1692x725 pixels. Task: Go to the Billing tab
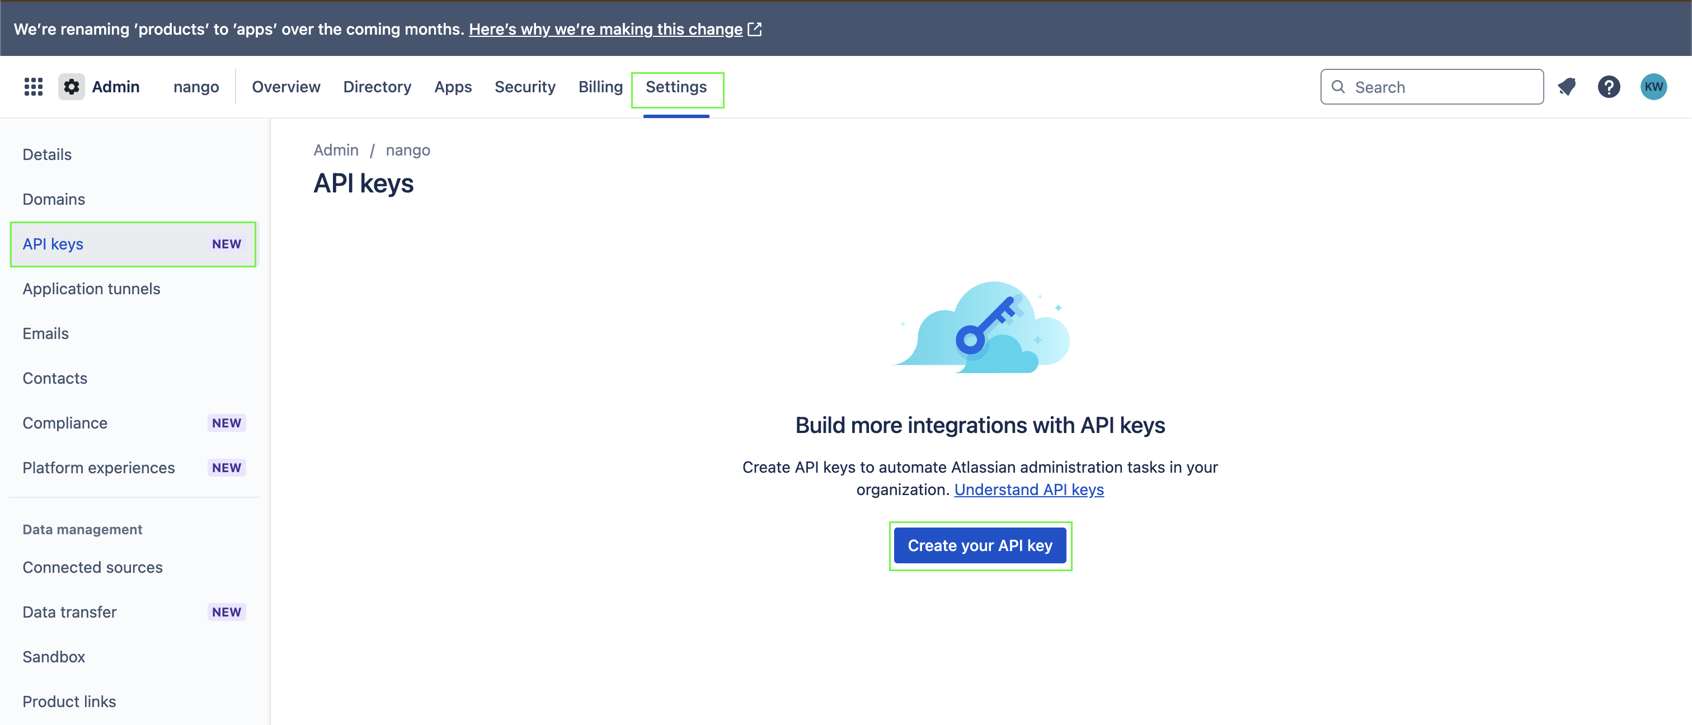tap(600, 87)
